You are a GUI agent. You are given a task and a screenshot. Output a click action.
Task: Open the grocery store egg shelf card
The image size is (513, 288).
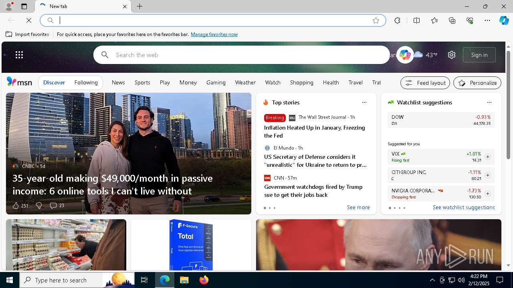point(66,245)
